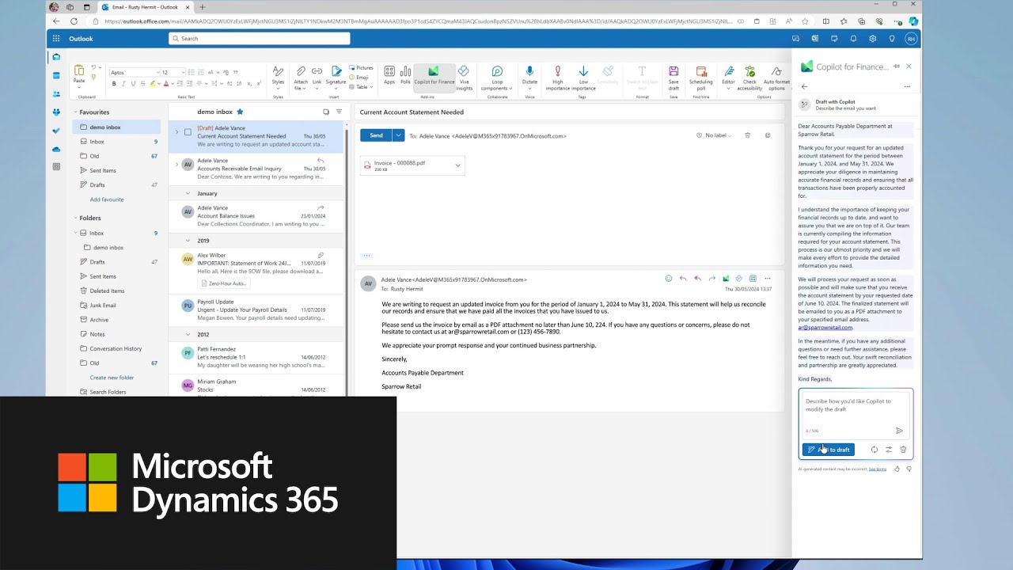Open adjust draft options sliders icon
The image size is (1013, 570).
tap(889, 450)
